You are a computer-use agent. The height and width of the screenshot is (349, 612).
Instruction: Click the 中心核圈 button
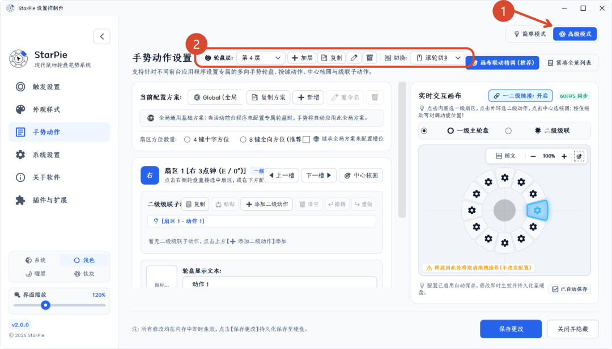pyautogui.click(x=361, y=175)
